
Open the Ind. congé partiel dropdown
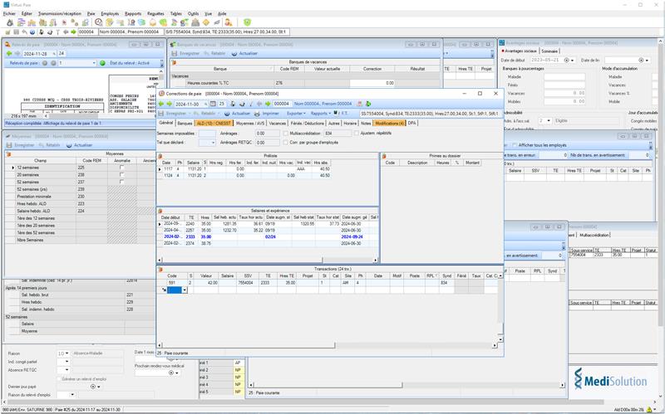click(x=66, y=362)
